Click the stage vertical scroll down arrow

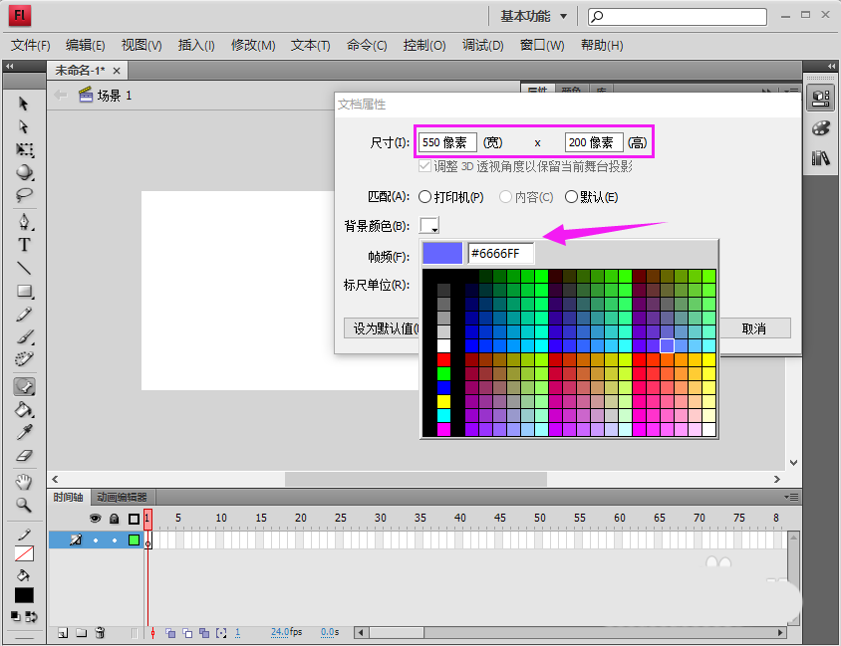(x=794, y=462)
